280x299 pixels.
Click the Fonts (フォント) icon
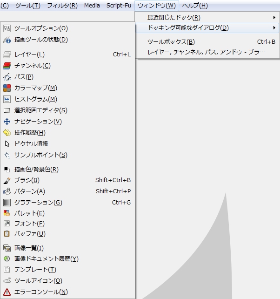click(7, 223)
